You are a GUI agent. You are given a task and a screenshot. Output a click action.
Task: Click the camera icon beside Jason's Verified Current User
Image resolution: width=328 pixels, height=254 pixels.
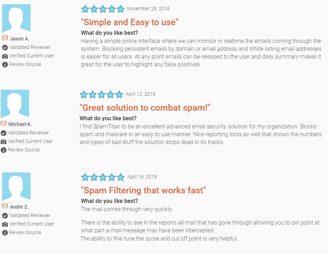pyautogui.click(x=5, y=56)
